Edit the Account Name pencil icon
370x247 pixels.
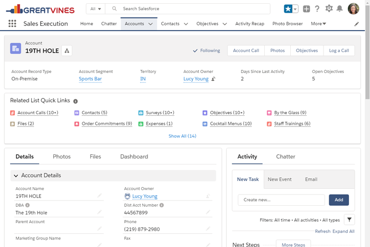click(99, 196)
